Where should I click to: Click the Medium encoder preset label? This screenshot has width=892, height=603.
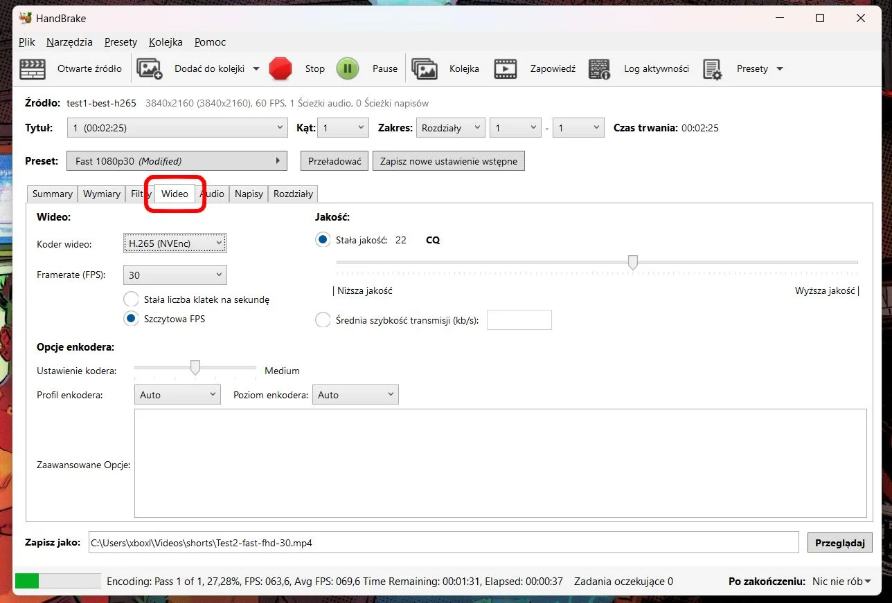tap(282, 371)
